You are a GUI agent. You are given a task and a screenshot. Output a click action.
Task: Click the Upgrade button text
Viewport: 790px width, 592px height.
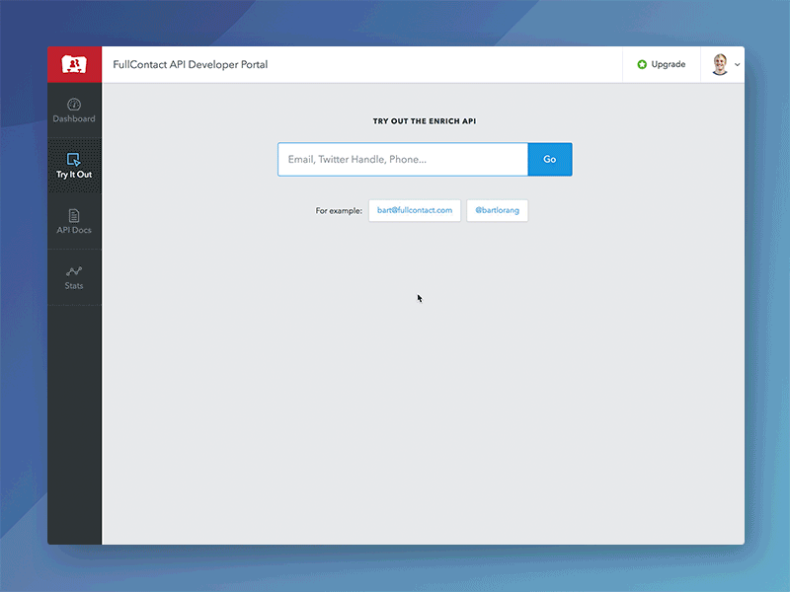[x=669, y=64]
